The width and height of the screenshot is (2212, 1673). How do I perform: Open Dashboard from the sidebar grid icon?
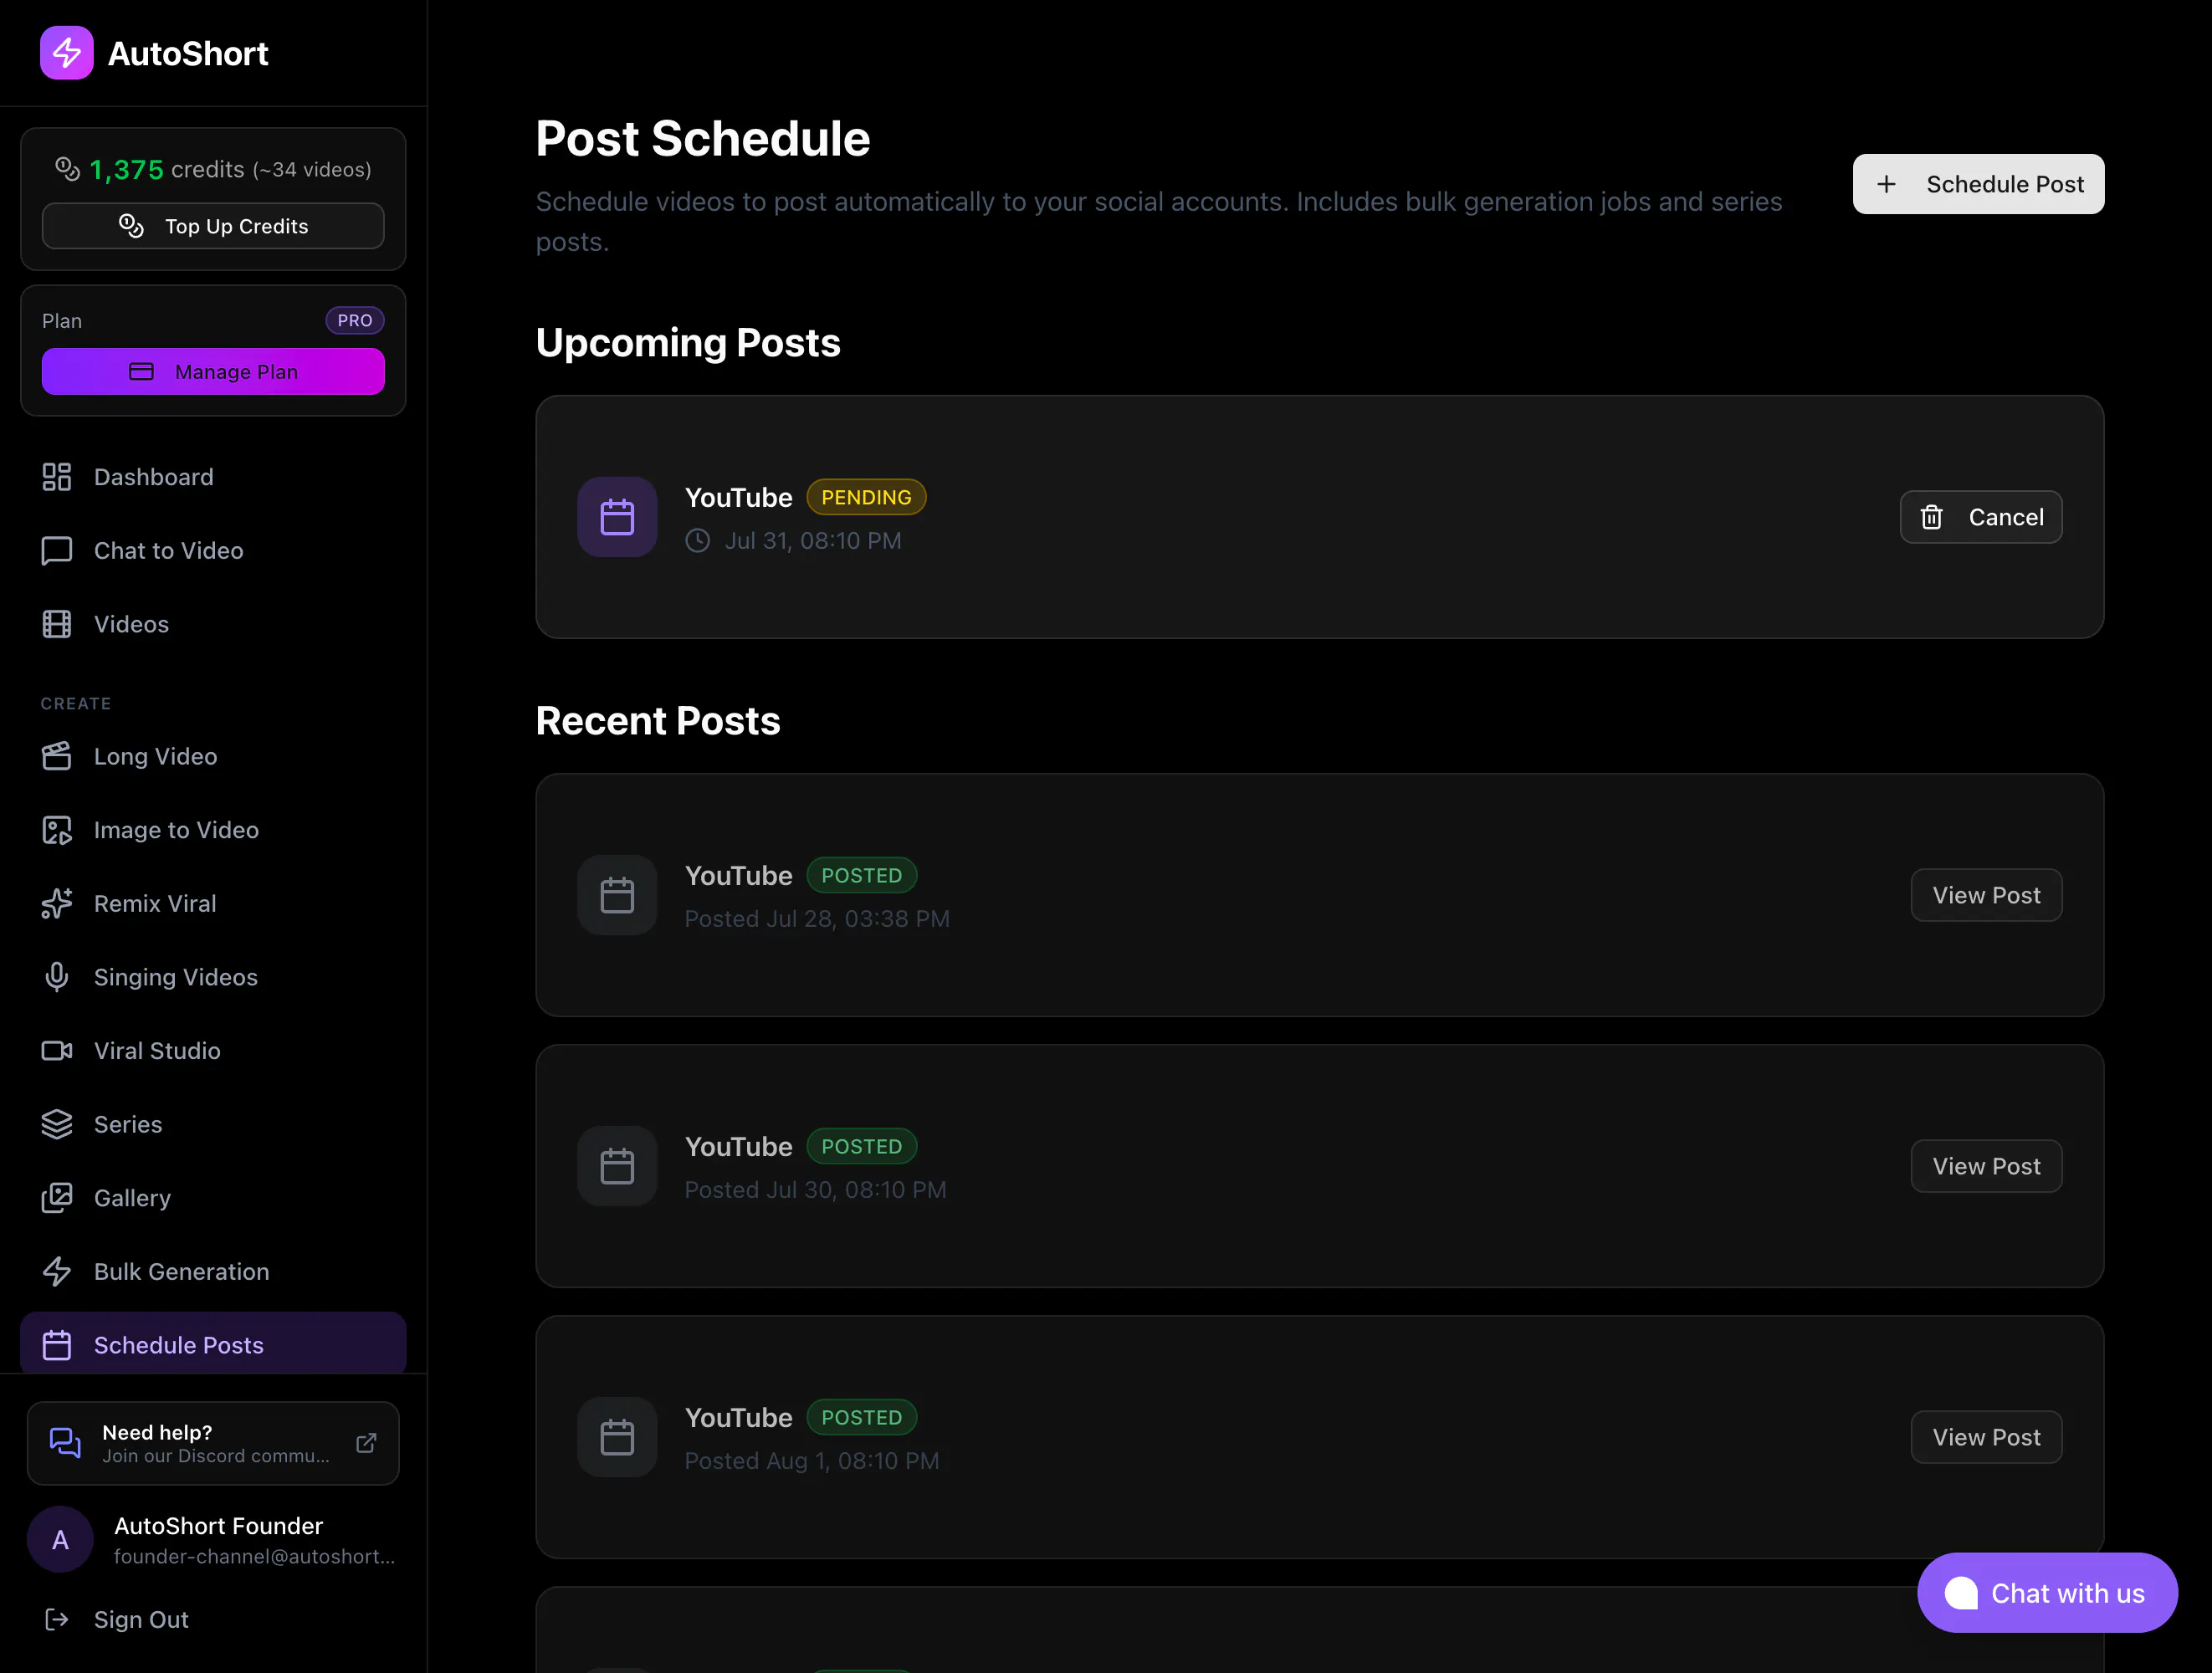[57, 477]
